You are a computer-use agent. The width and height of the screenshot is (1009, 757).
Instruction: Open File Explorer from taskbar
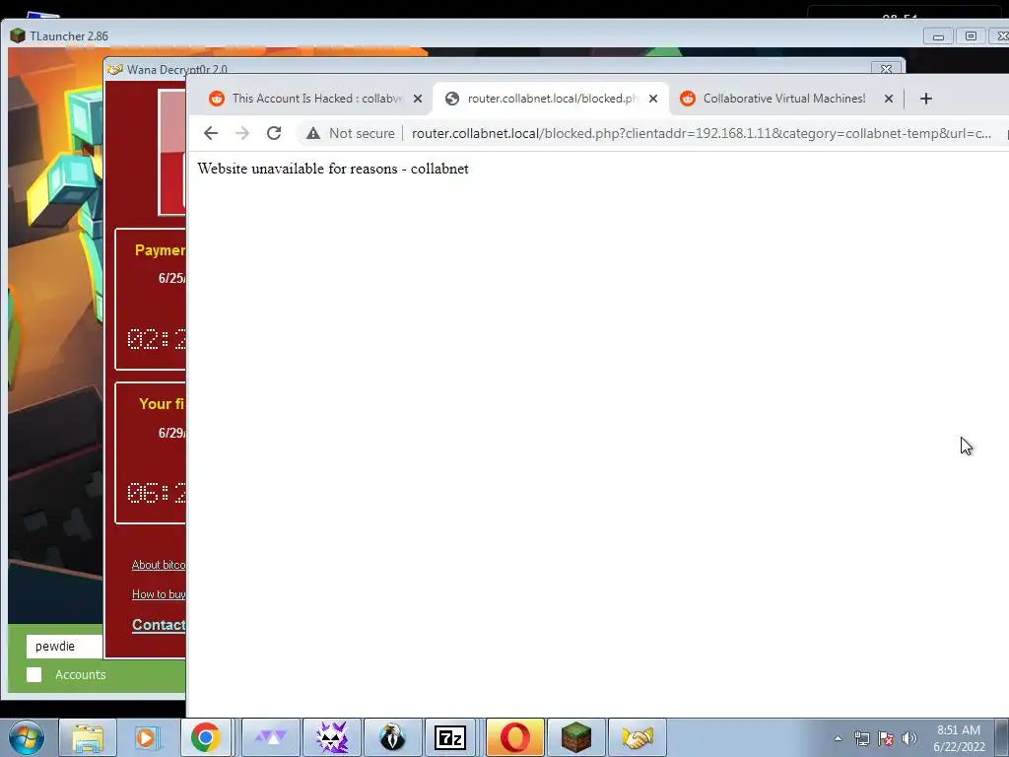pyautogui.click(x=88, y=737)
